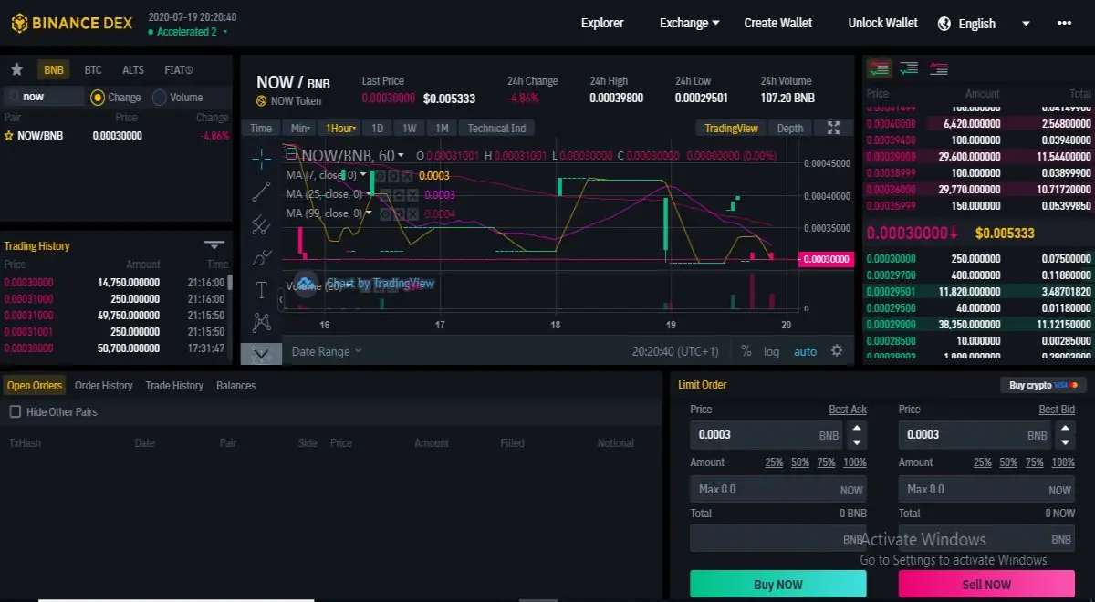Open the Balances tab

235,386
